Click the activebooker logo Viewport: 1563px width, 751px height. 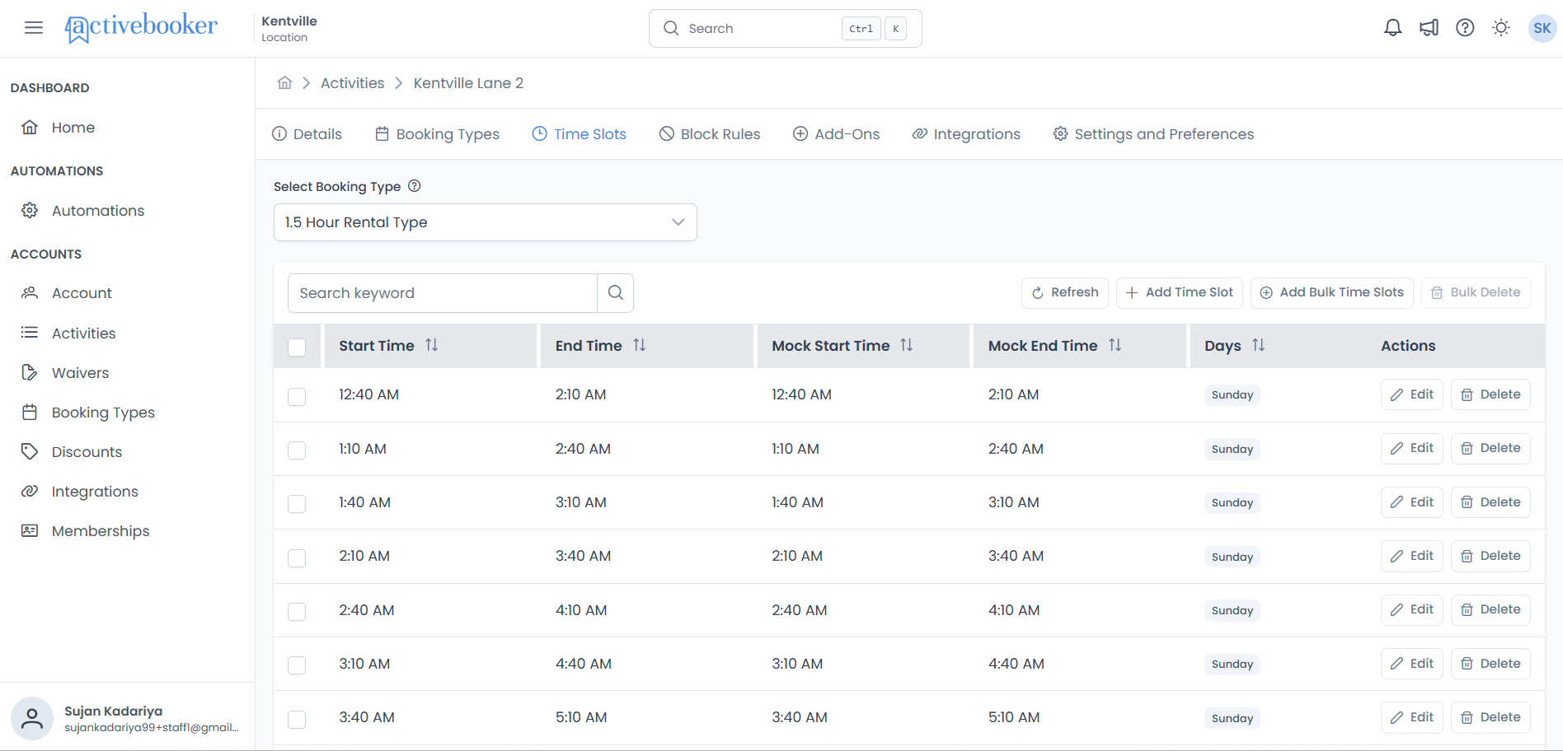coord(141,28)
